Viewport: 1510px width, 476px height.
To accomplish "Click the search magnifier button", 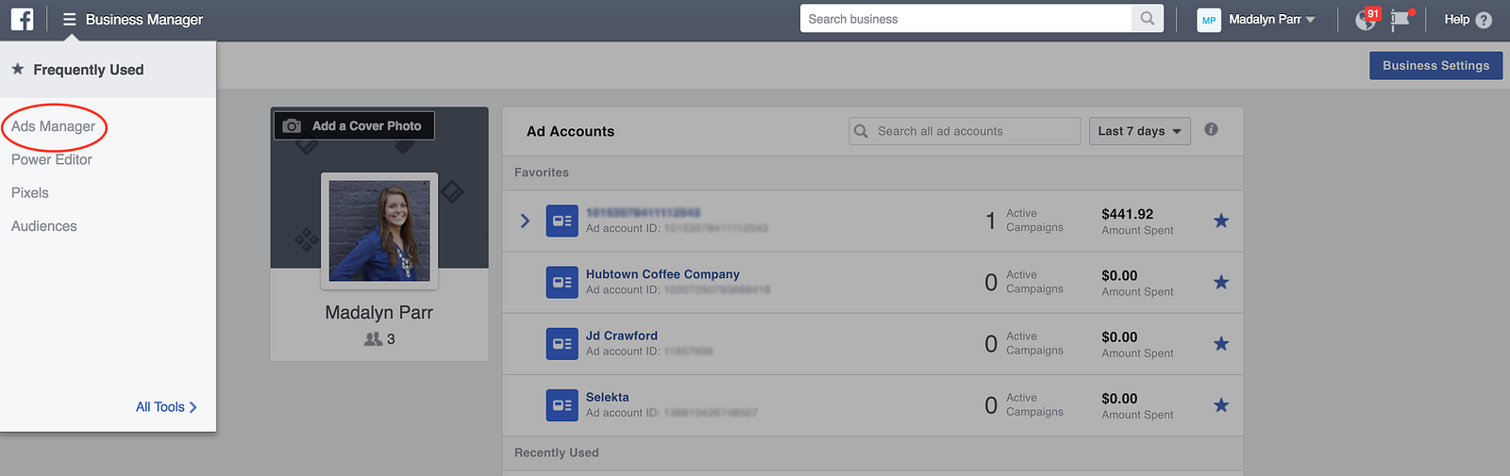I will pos(1147,19).
